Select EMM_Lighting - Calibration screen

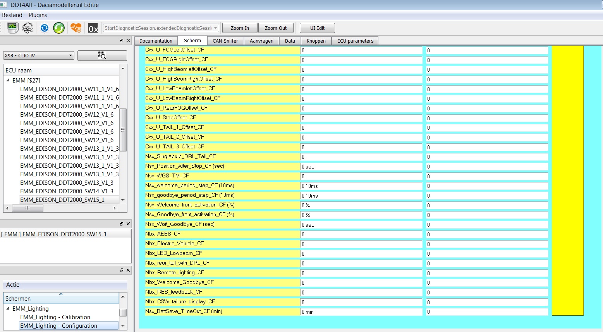tap(55, 317)
